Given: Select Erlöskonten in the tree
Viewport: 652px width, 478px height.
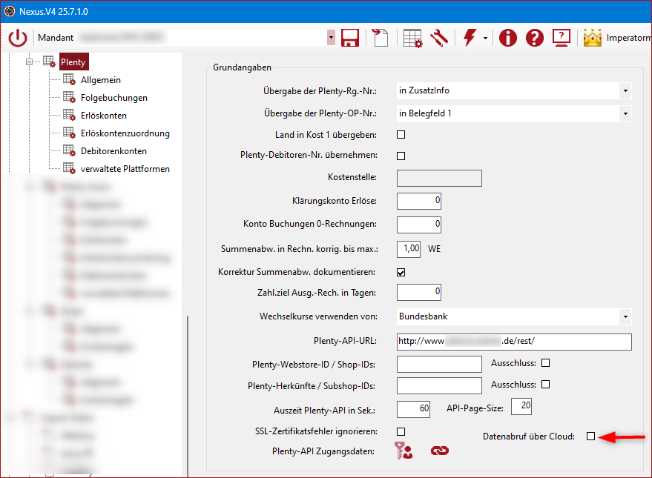Looking at the screenshot, I should [x=104, y=116].
